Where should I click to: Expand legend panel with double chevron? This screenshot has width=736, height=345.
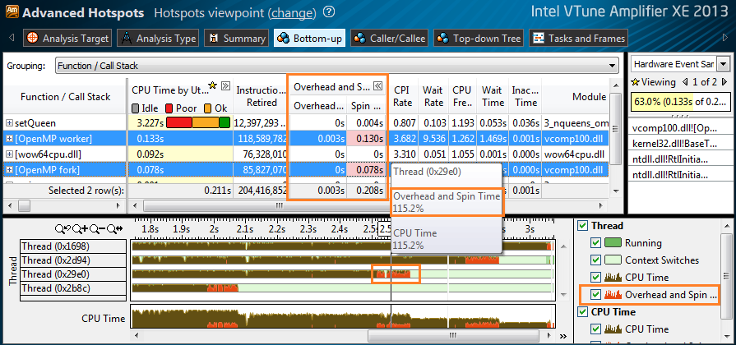[563, 336]
